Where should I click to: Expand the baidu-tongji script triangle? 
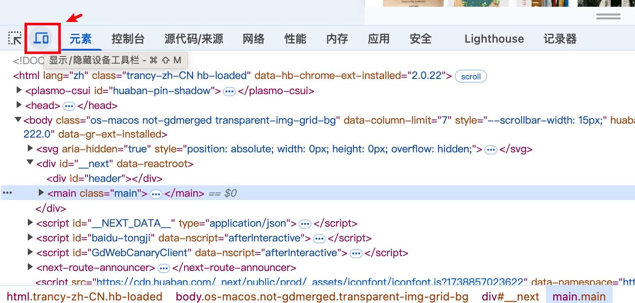click(x=30, y=237)
